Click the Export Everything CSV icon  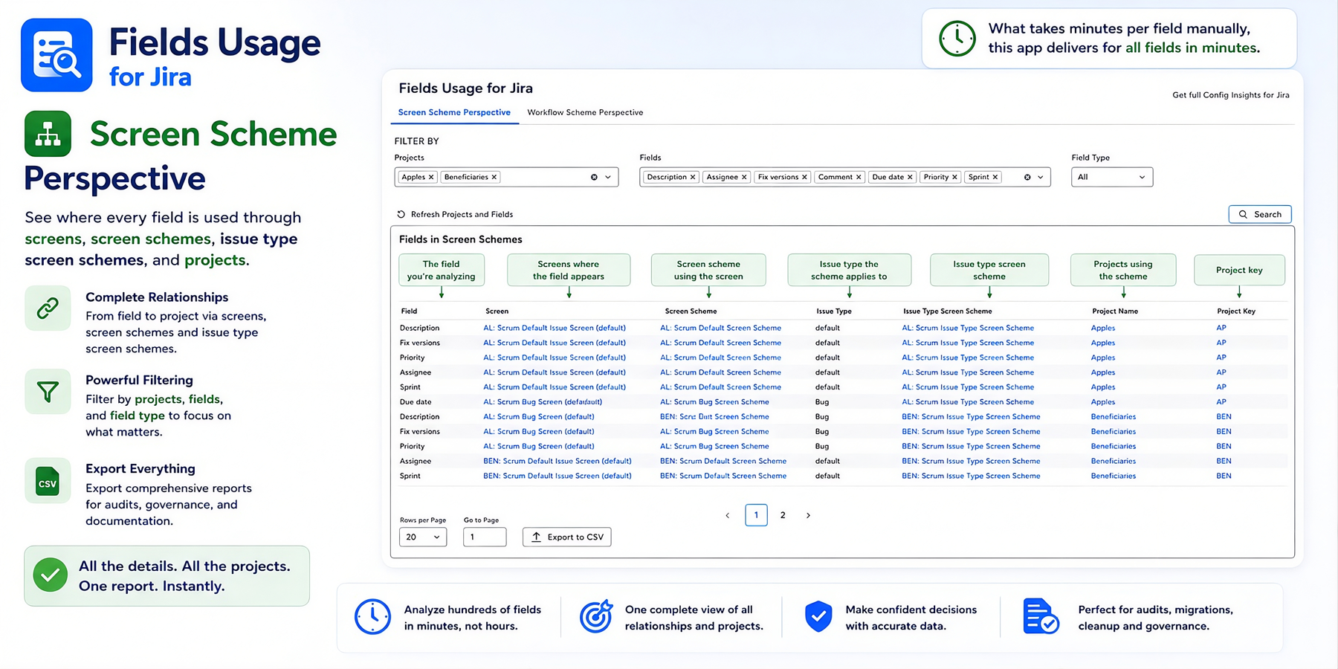click(x=48, y=481)
